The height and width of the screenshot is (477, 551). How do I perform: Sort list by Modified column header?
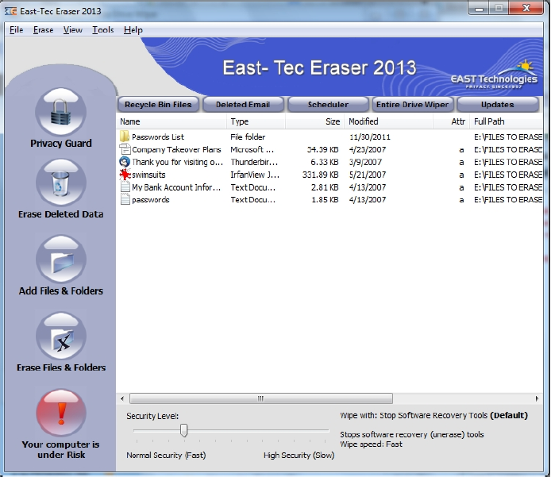pyautogui.click(x=389, y=121)
